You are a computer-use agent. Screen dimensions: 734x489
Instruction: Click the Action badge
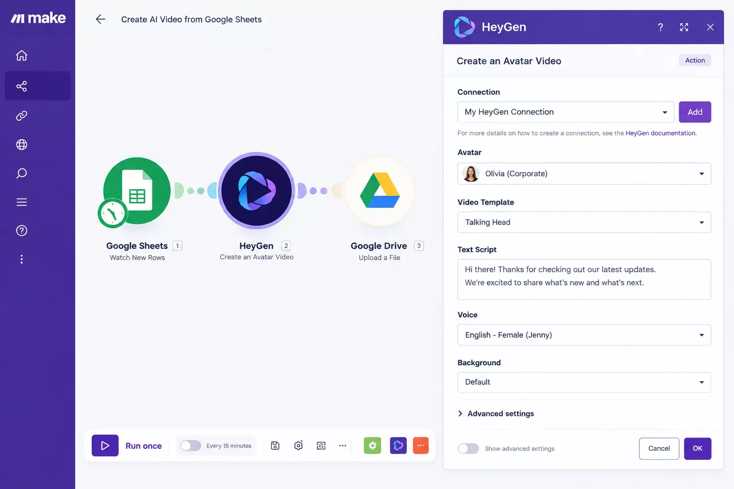coord(695,60)
